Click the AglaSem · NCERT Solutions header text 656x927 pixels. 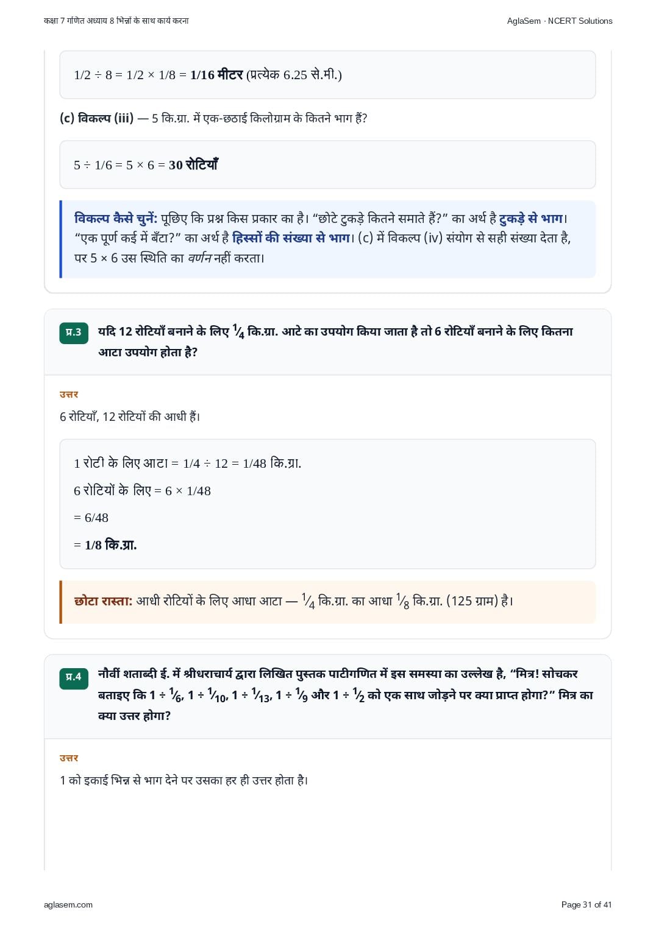[560, 21]
